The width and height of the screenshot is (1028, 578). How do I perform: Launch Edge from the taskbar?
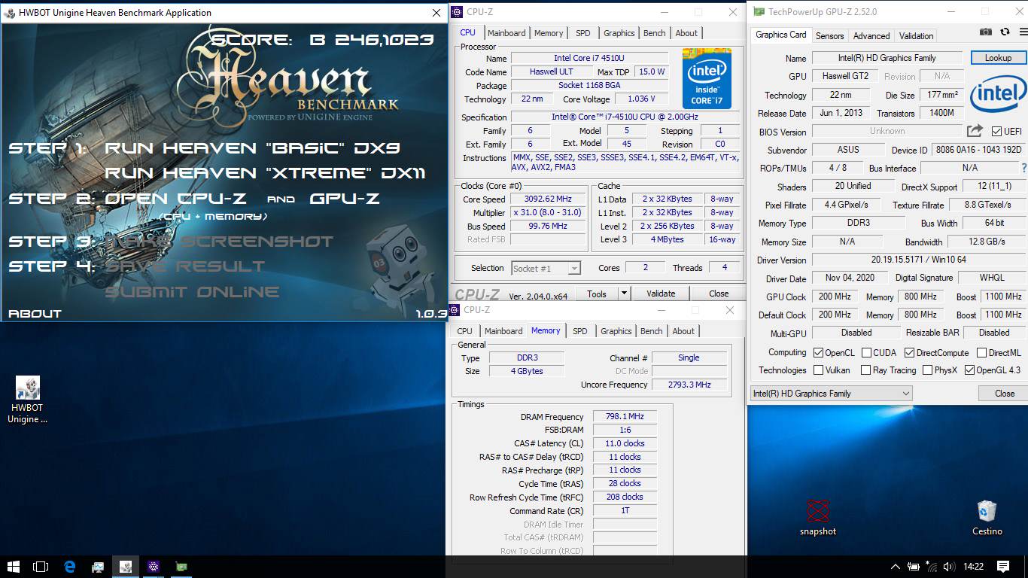[x=70, y=567]
